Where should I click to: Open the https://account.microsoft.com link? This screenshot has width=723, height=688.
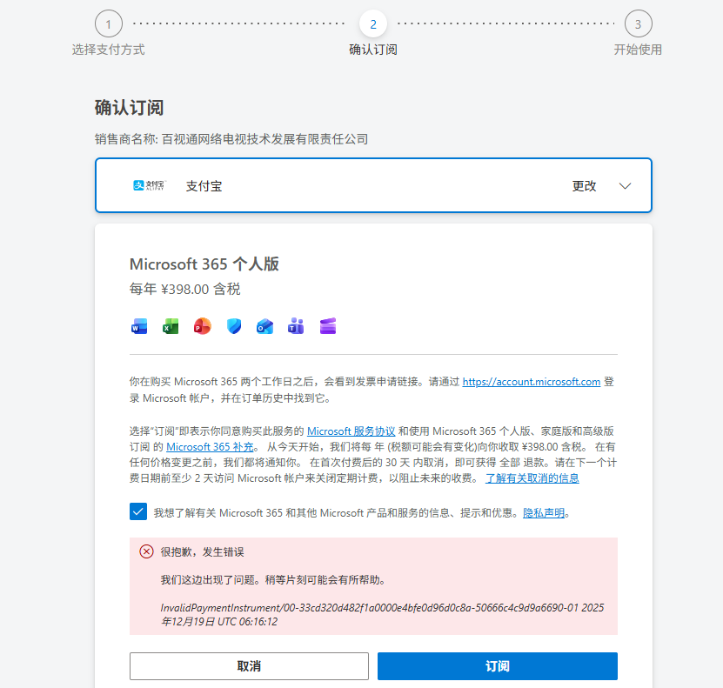tap(532, 382)
